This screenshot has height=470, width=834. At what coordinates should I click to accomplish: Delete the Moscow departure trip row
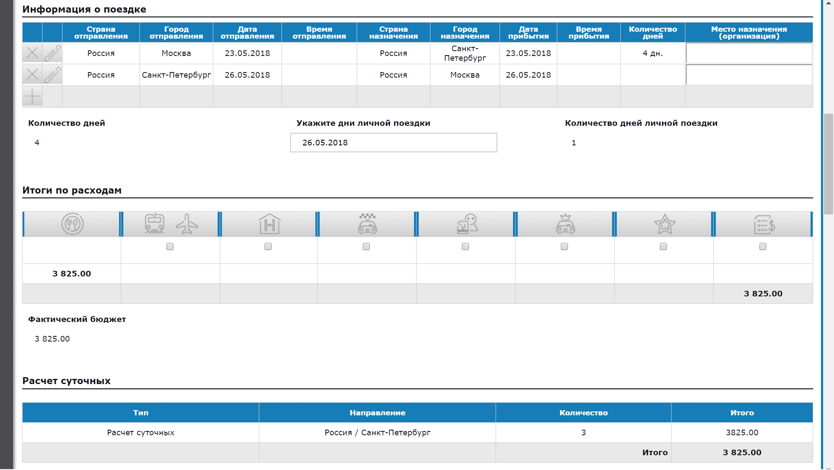point(32,53)
